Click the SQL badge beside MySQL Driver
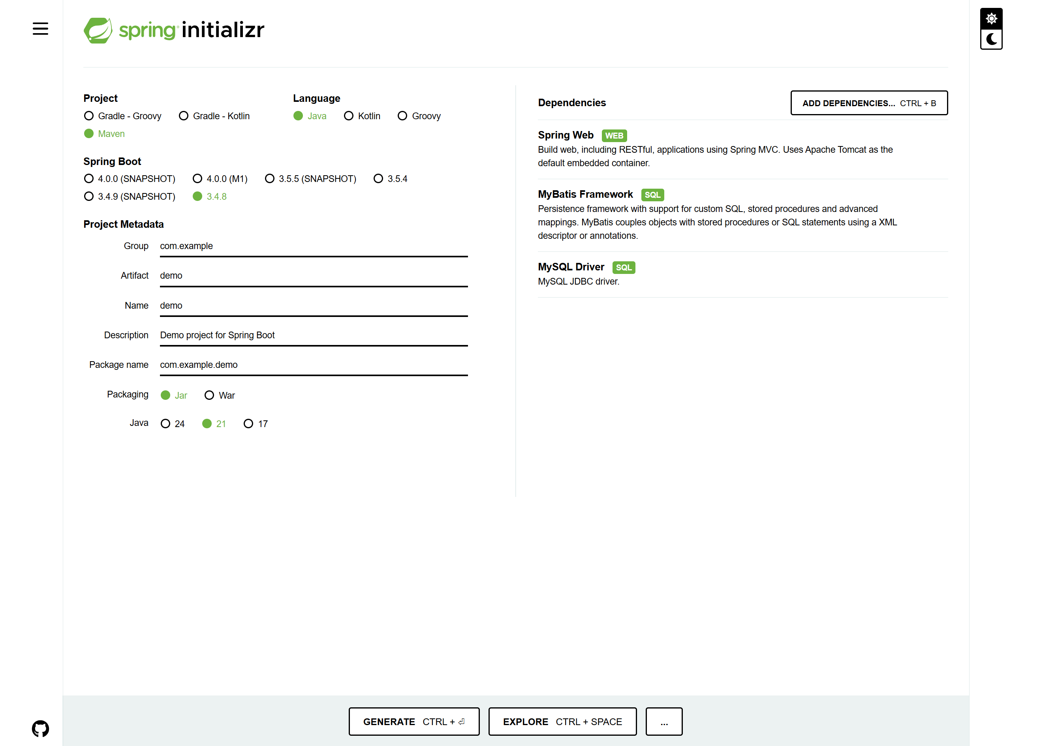 (x=624, y=268)
